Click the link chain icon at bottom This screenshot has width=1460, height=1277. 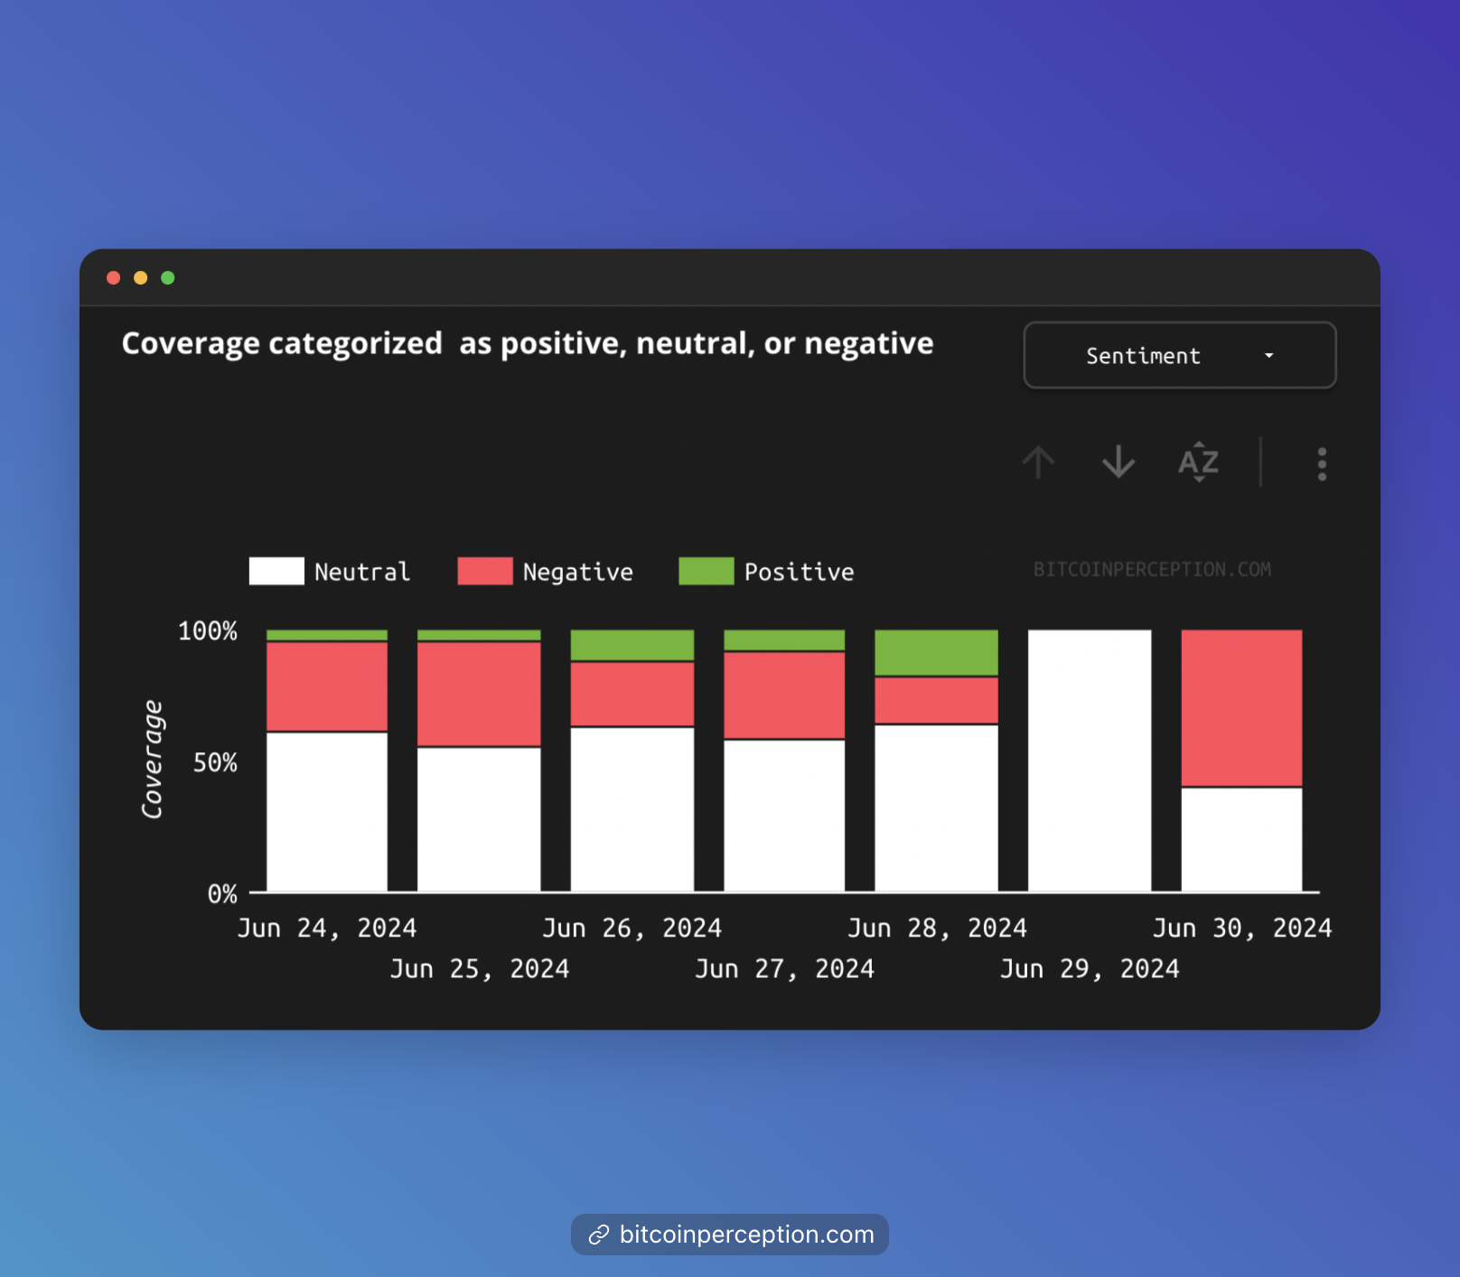pos(598,1235)
